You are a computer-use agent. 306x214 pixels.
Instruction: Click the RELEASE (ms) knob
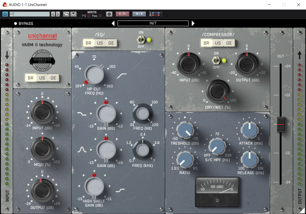pos(249,160)
